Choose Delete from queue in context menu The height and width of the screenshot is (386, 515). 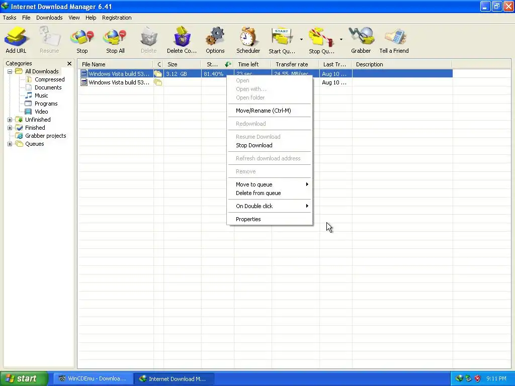pos(270,193)
